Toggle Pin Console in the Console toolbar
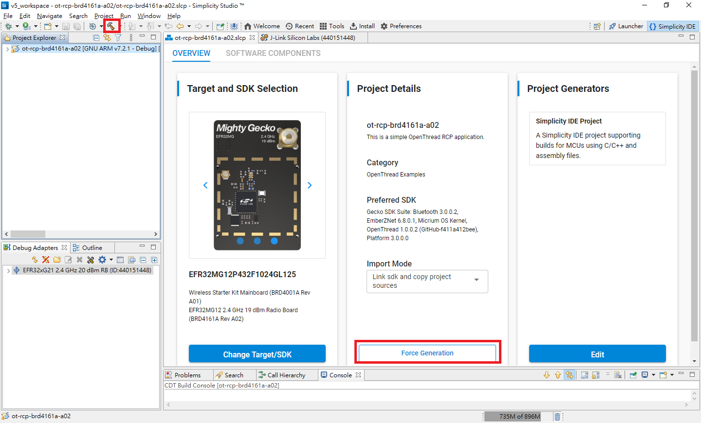Viewport: 701px width, 423px height. pyautogui.click(x=632, y=374)
